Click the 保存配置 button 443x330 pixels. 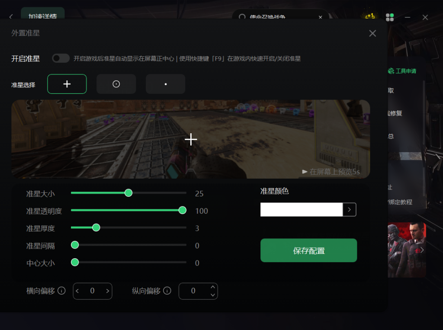coord(308,250)
